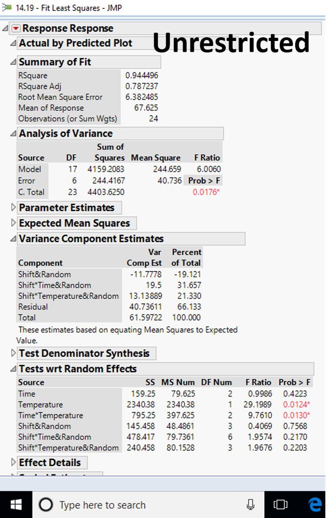329x518 pixels.
Task: Open the Response red triangle menu
Action: click(x=16, y=29)
